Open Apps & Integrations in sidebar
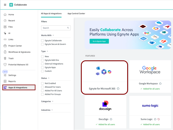Viewport: 173px width, 130px height. tap(19, 88)
